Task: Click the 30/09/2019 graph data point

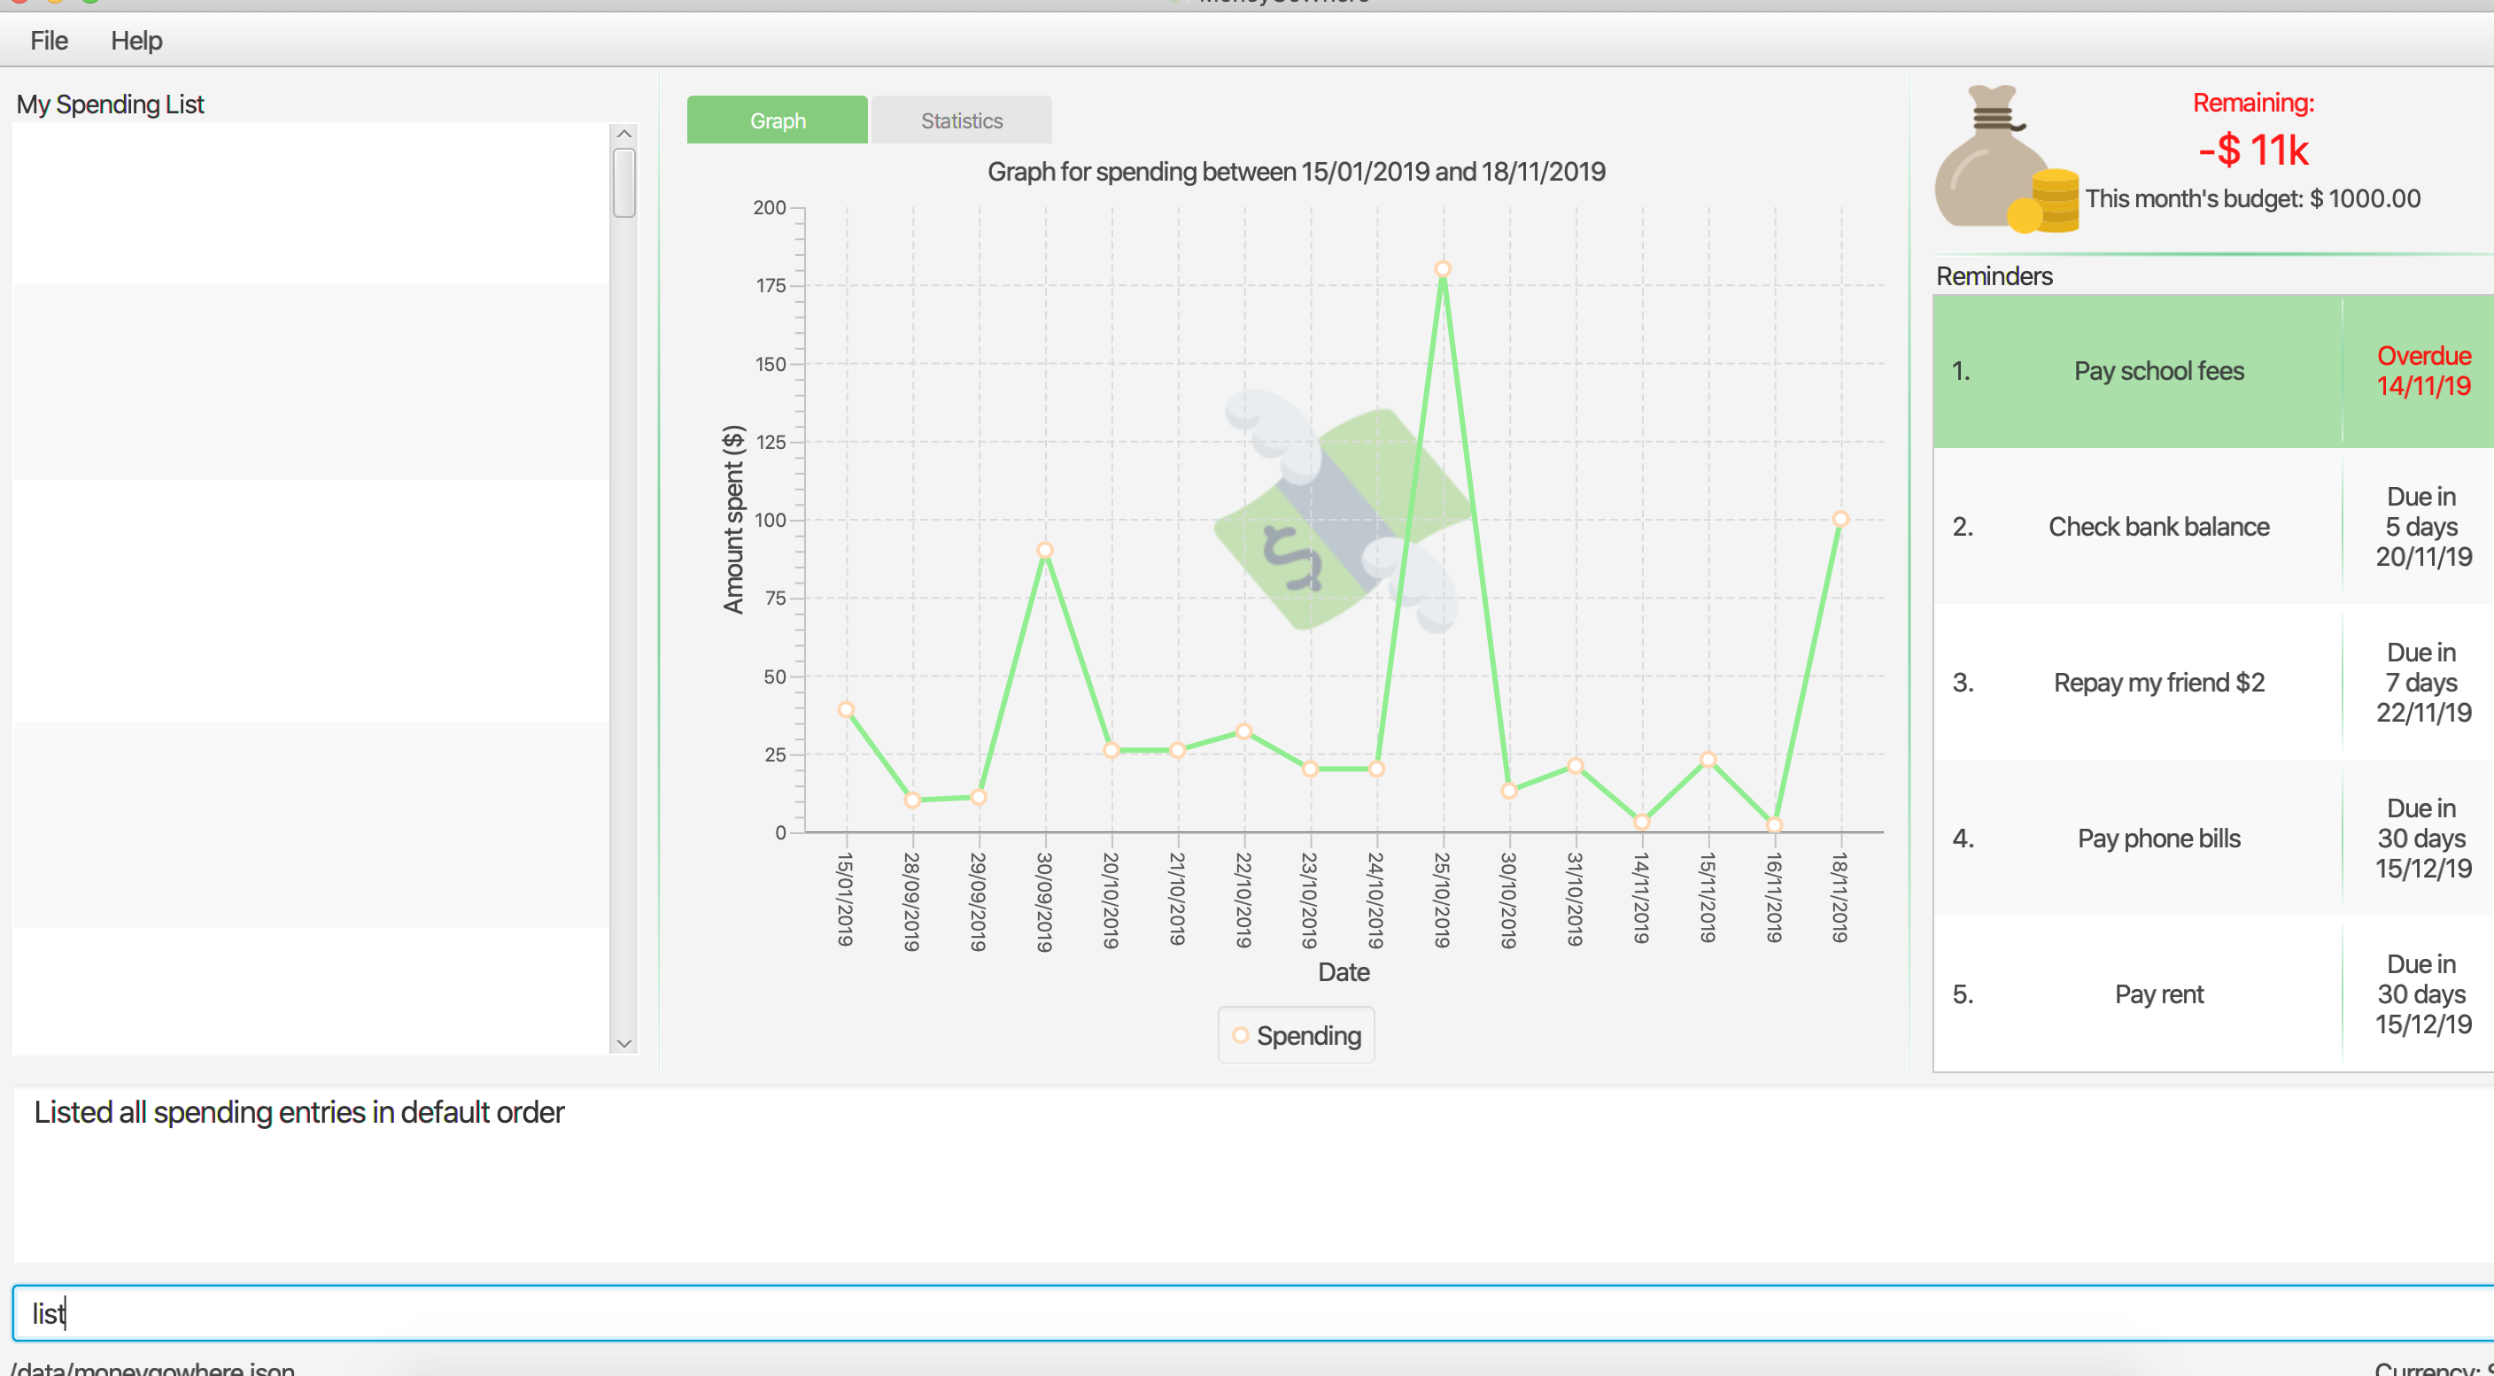Action: click(1045, 551)
